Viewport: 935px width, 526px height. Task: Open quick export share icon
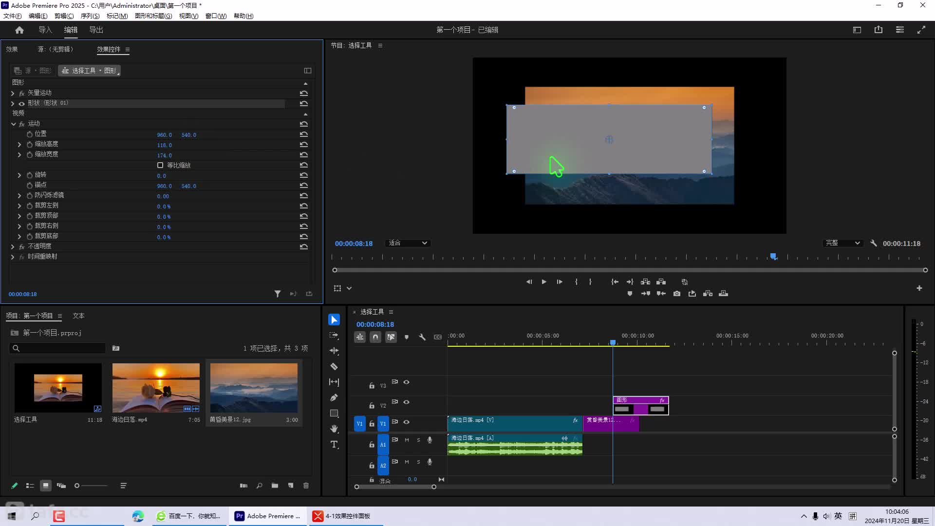879,30
